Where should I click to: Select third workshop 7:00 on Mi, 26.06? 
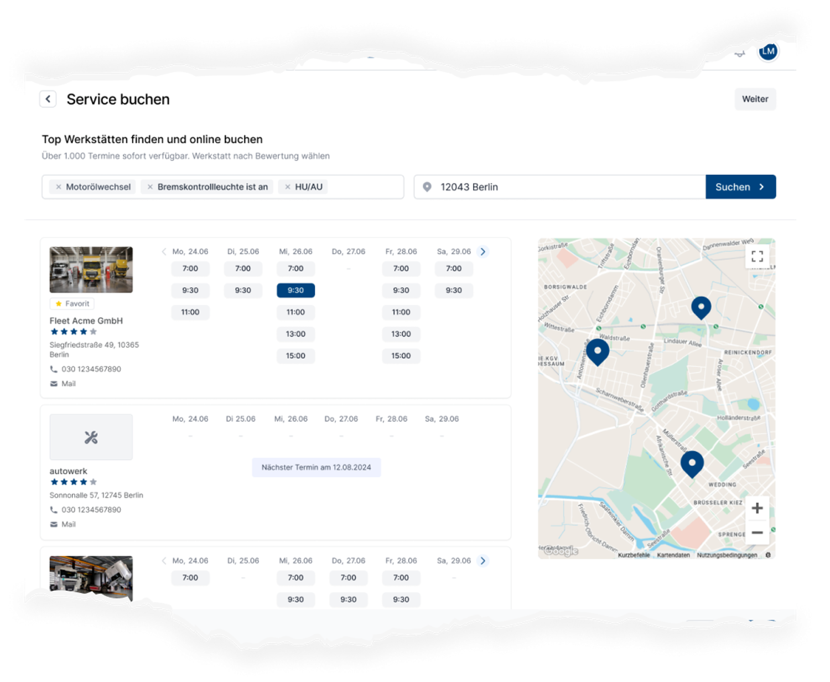click(295, 577)
